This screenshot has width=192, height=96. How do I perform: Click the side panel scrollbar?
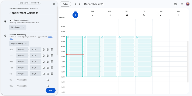[57, 31]
